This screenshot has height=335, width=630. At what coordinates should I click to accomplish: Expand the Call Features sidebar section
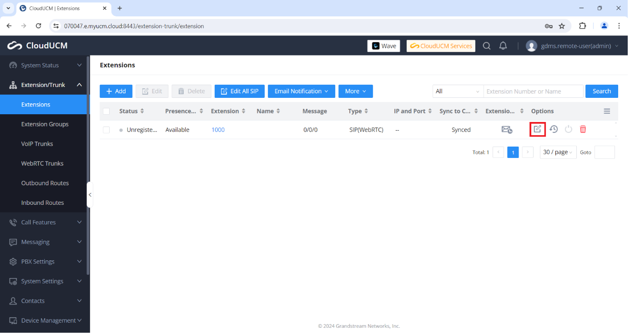[45, 222]
